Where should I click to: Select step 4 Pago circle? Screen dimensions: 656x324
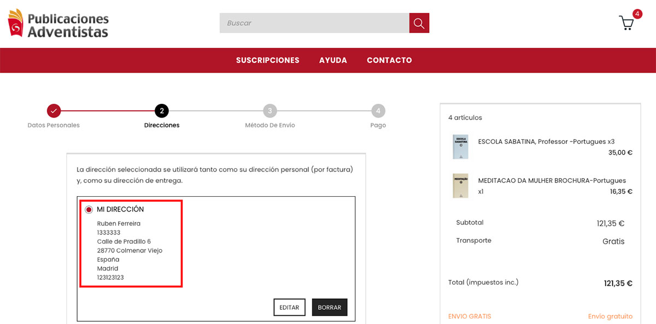point(378,111)
